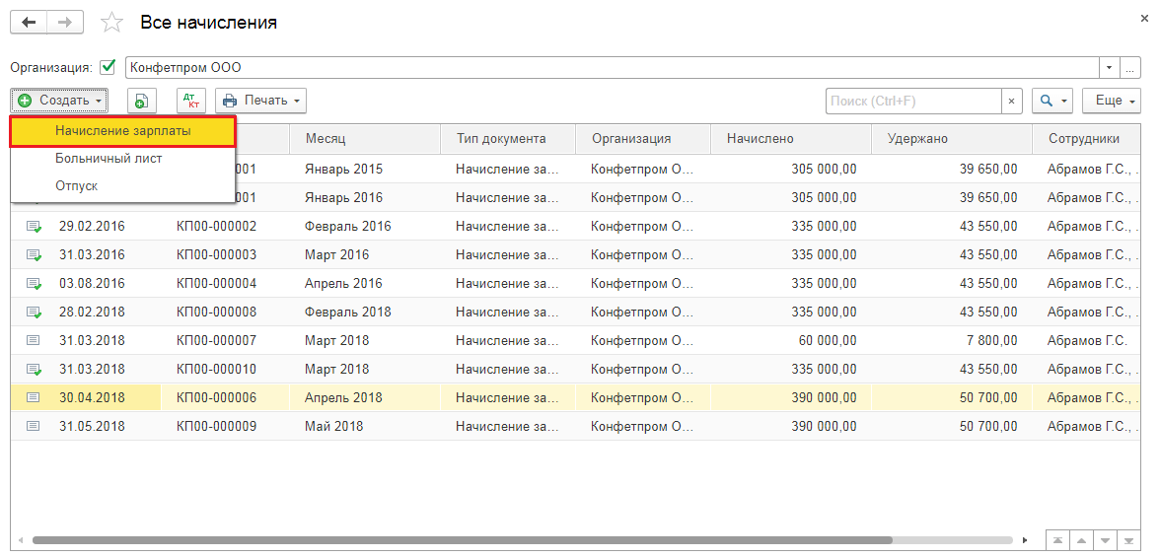Viewport: 1160px width, 557px height.
Task: Show Дт/Кт accounting entries
Action: (191, 101)
